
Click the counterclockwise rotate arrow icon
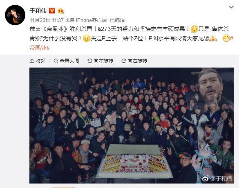[x=90, y=61]
